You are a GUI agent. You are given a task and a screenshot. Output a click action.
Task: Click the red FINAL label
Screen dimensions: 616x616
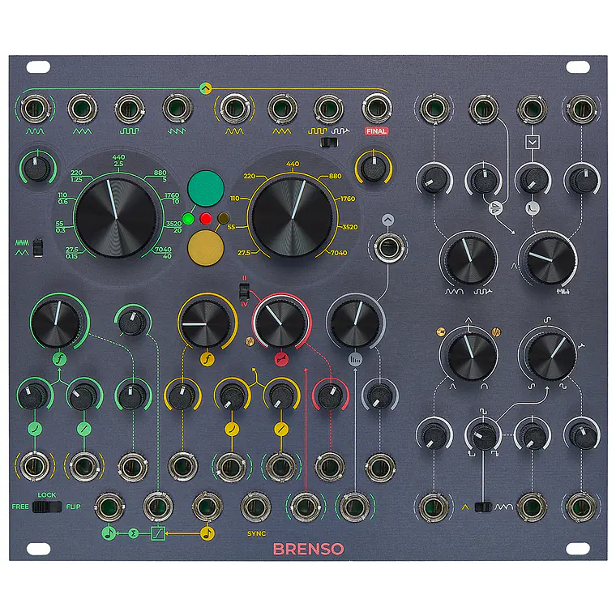376,131
